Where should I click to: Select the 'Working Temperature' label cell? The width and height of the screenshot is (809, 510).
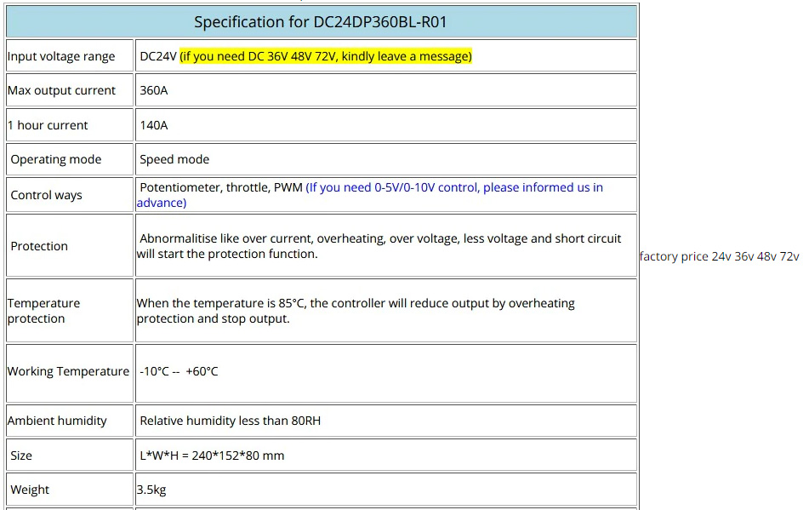point(70,373)
